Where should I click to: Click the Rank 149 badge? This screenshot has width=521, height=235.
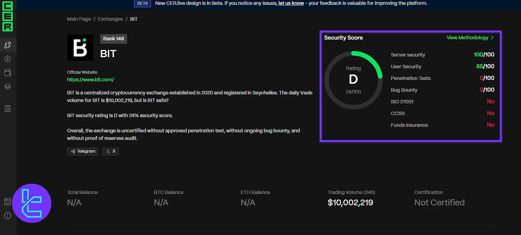[x=113, y=39]
